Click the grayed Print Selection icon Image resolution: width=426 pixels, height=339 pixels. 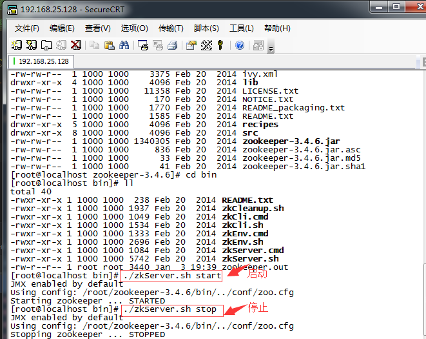coord(158,45)
